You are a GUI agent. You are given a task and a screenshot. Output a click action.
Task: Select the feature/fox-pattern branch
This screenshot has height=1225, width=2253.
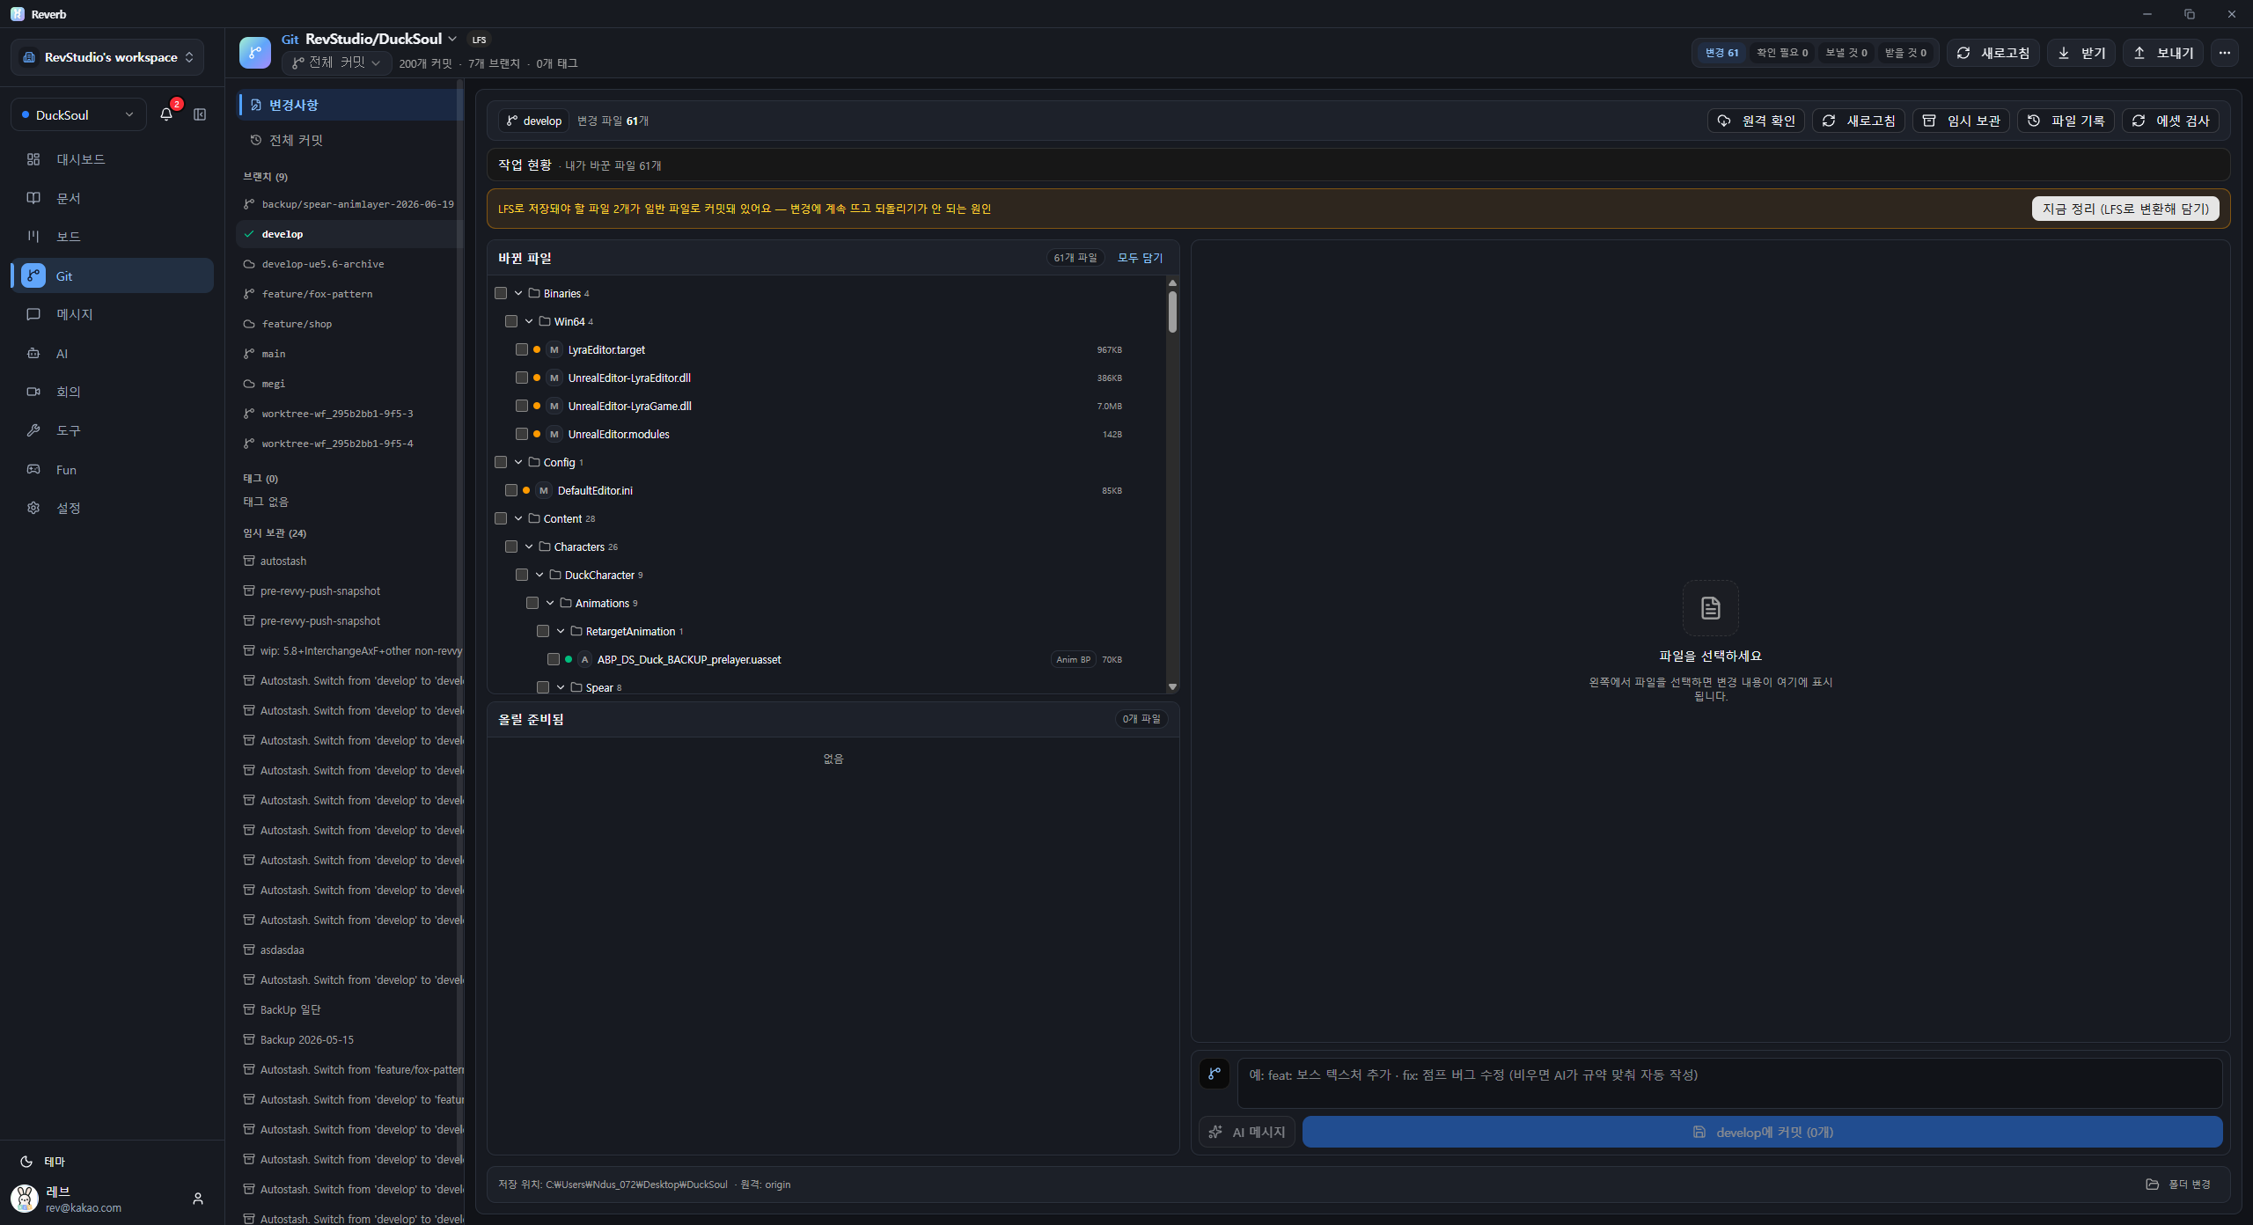pyautogui.click(x=349, y=294)
